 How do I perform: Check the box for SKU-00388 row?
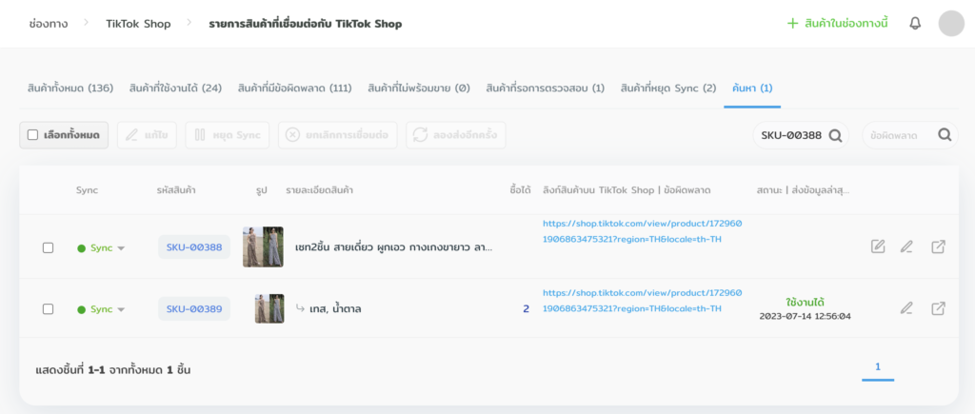click(48, 247)
